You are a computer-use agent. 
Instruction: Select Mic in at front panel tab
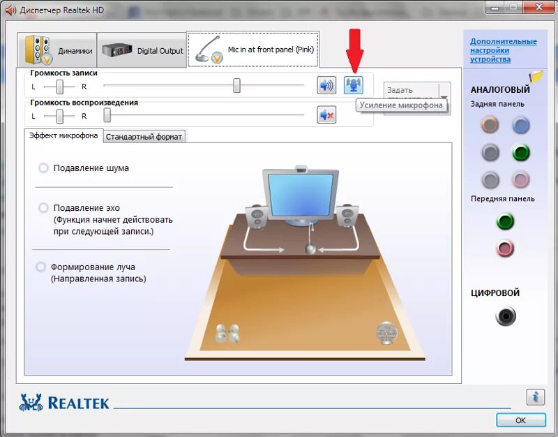[x=253, y=50]
